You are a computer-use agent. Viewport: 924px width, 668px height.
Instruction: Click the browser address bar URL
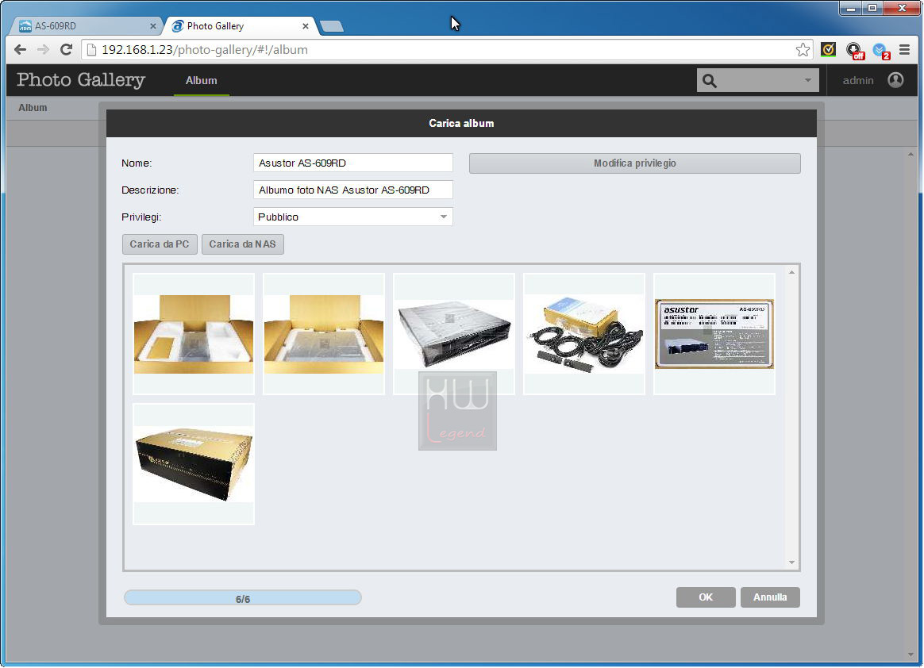205,50
